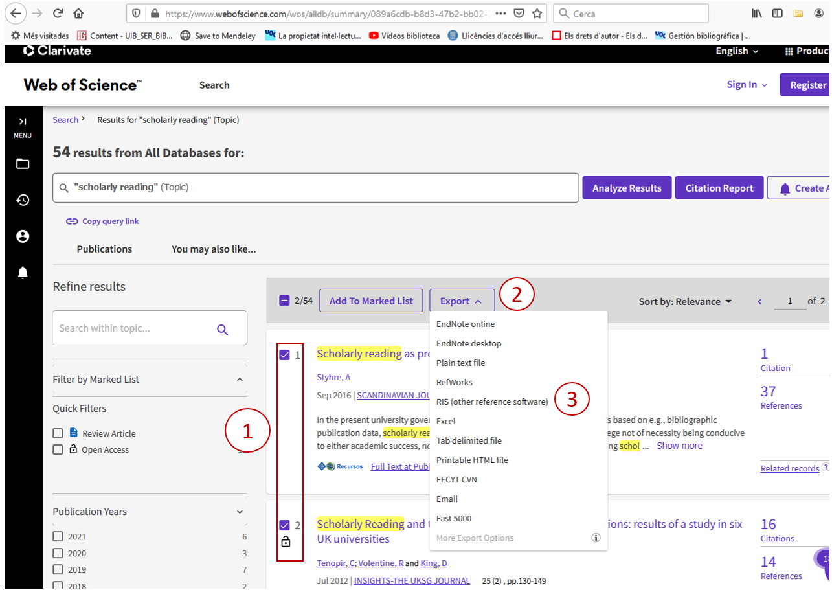
Task: Reload the page with the refresh icon
Action: click(x=58, y=13)
